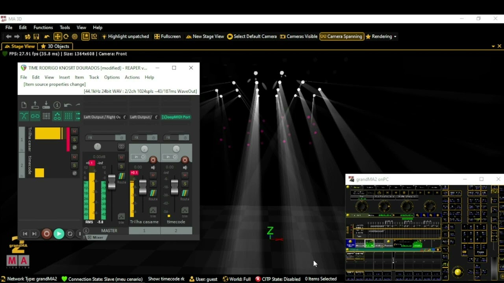Viewport: 504px width, 283px height.
Task: Record-arm the Trilha casame mixer channel
Action: coord(153,160)
